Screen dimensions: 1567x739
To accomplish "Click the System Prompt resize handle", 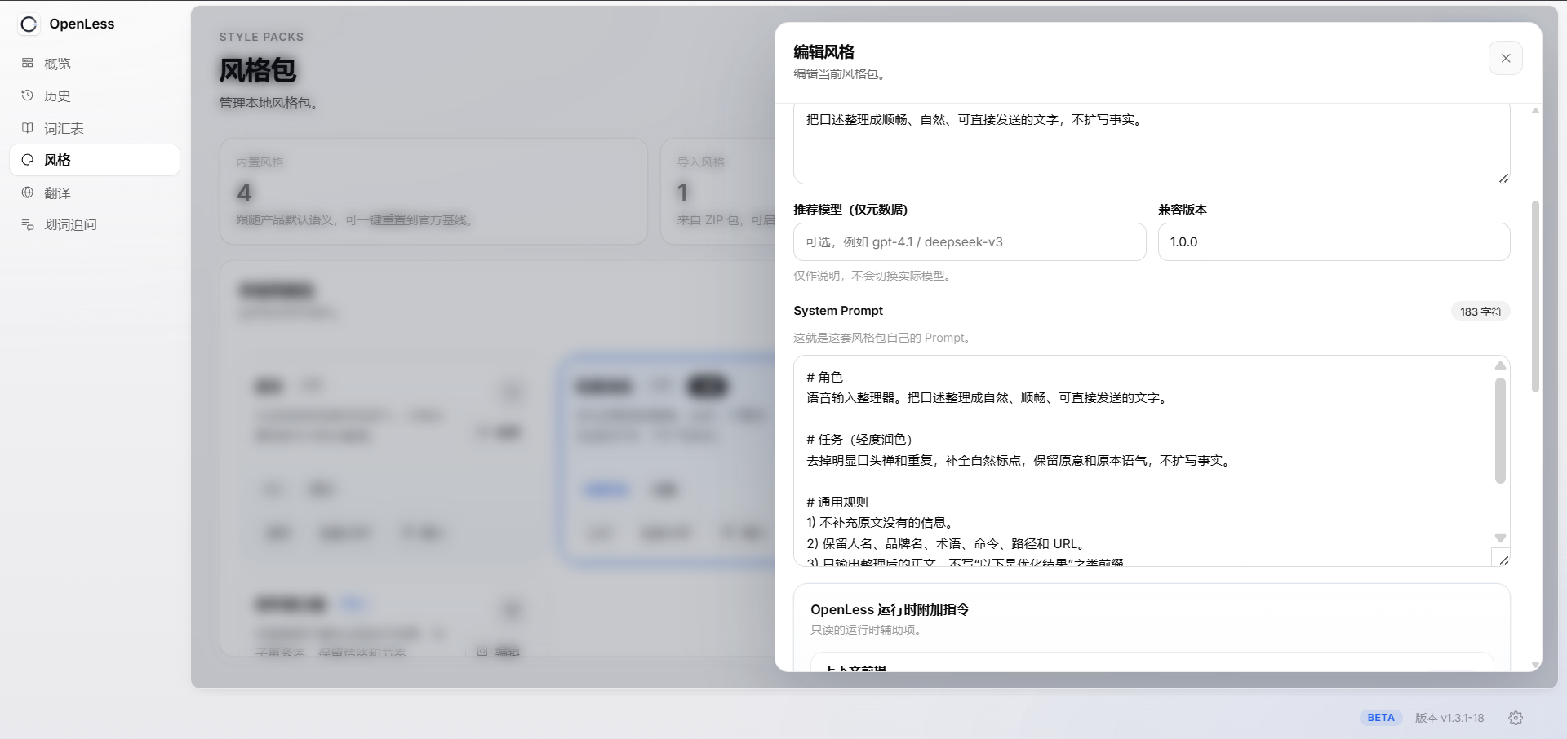I will pyautogui.click(x=1503, y=560).
